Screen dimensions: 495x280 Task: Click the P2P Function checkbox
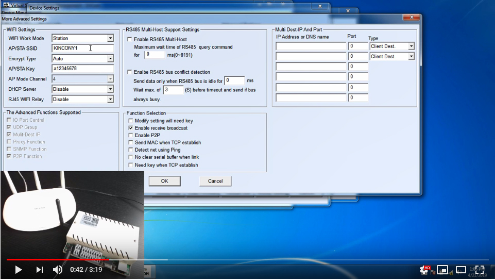(x=9, y=156)
